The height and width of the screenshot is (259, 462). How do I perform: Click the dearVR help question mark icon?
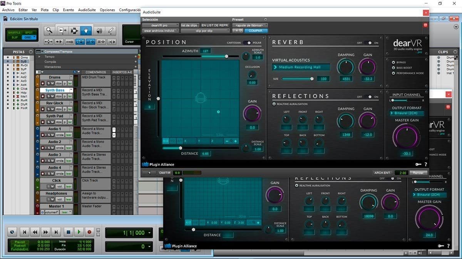pyautogui.click(x=425, y=165)
